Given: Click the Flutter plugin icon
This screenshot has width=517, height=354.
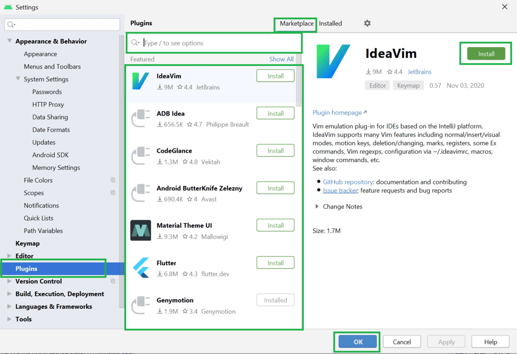Looking at the screenshot, I should coord(141,268).
